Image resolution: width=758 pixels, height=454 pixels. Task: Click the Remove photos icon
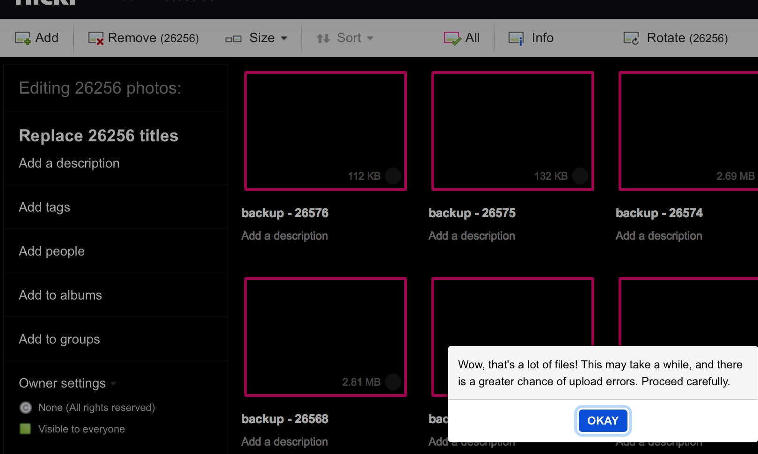pos(96,38)
